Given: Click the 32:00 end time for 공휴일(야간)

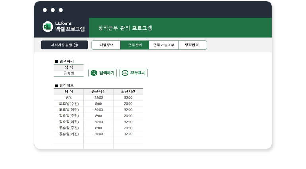Looking at the screenshot, I should [x=128, y=134].
